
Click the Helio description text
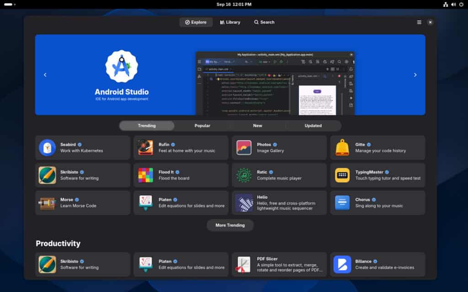(x=286, y=206)
